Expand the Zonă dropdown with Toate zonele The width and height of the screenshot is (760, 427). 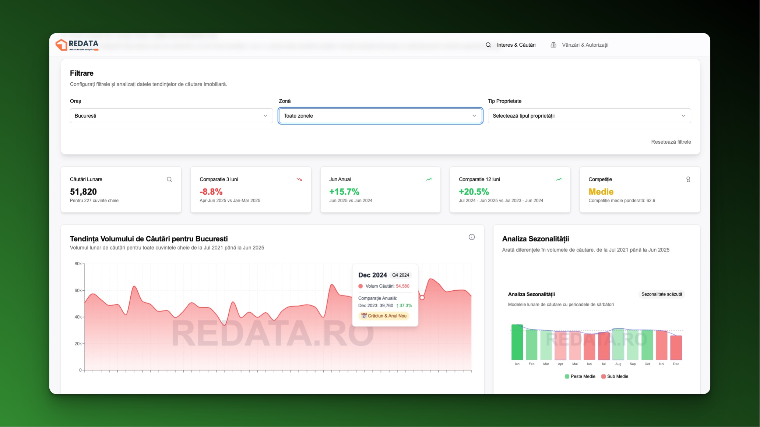(380, 115)
